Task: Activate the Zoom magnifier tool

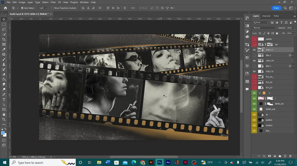Action: coord(4,119)
